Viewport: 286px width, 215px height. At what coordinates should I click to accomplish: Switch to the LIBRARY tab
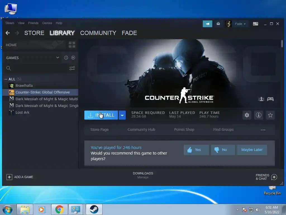pos(62,33)
